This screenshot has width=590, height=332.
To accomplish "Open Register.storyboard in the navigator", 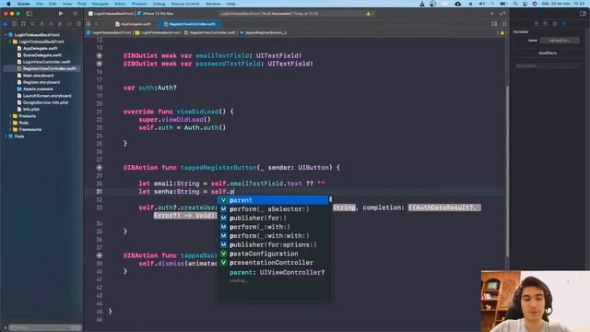I will [x=41, y=82].
